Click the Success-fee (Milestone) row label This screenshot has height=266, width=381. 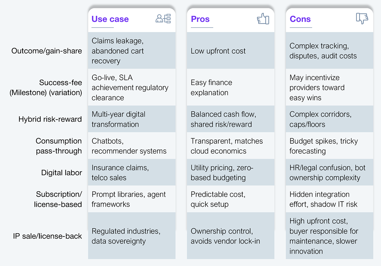[46, 88]
